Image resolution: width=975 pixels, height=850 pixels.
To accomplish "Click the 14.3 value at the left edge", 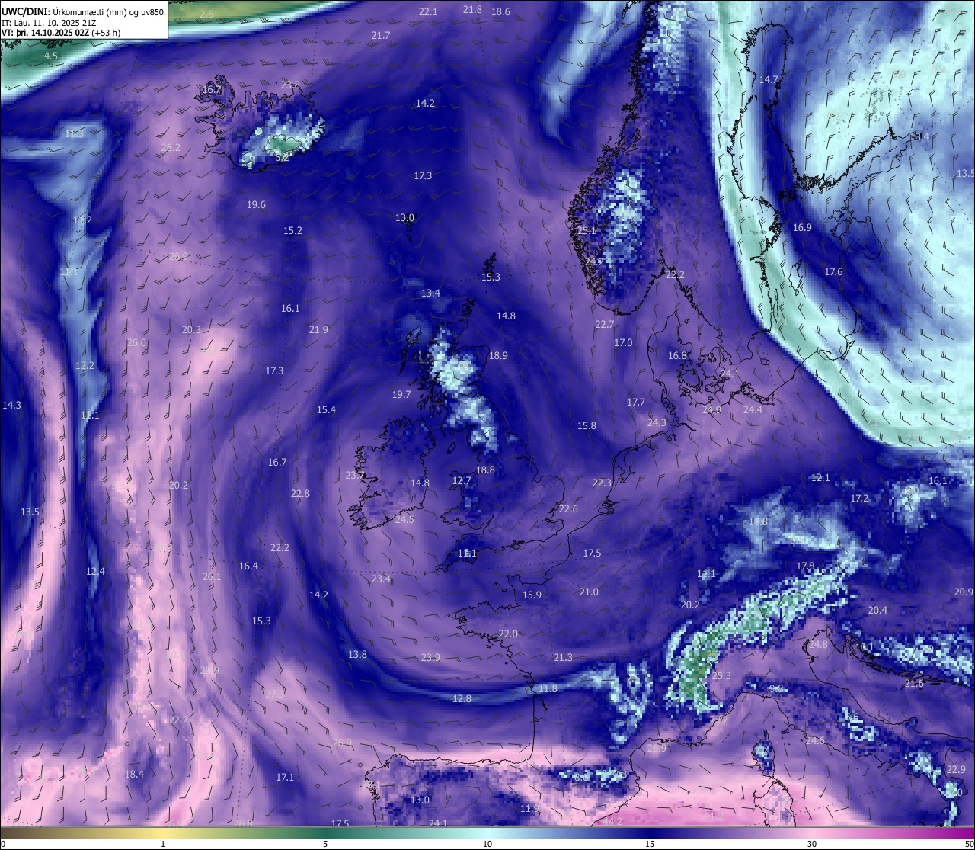I will (x=11, y=405).
